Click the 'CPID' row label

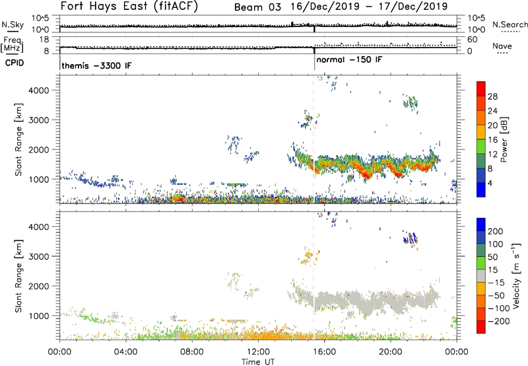15,63
